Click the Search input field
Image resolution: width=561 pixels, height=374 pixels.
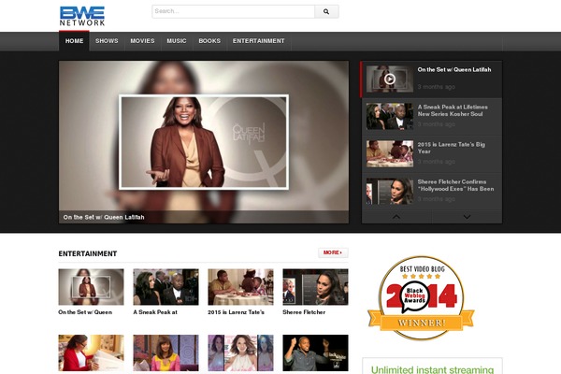(234, 12)
